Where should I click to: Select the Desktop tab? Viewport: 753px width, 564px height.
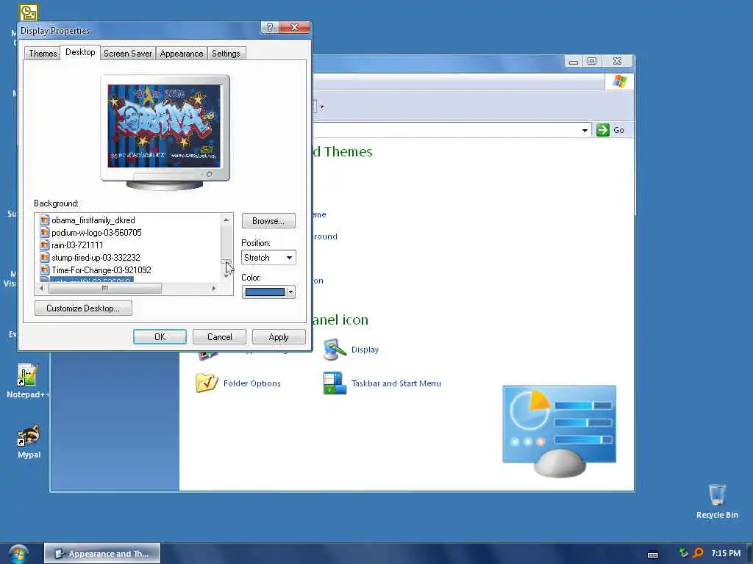pyautogui.click(x=80, y=52)
